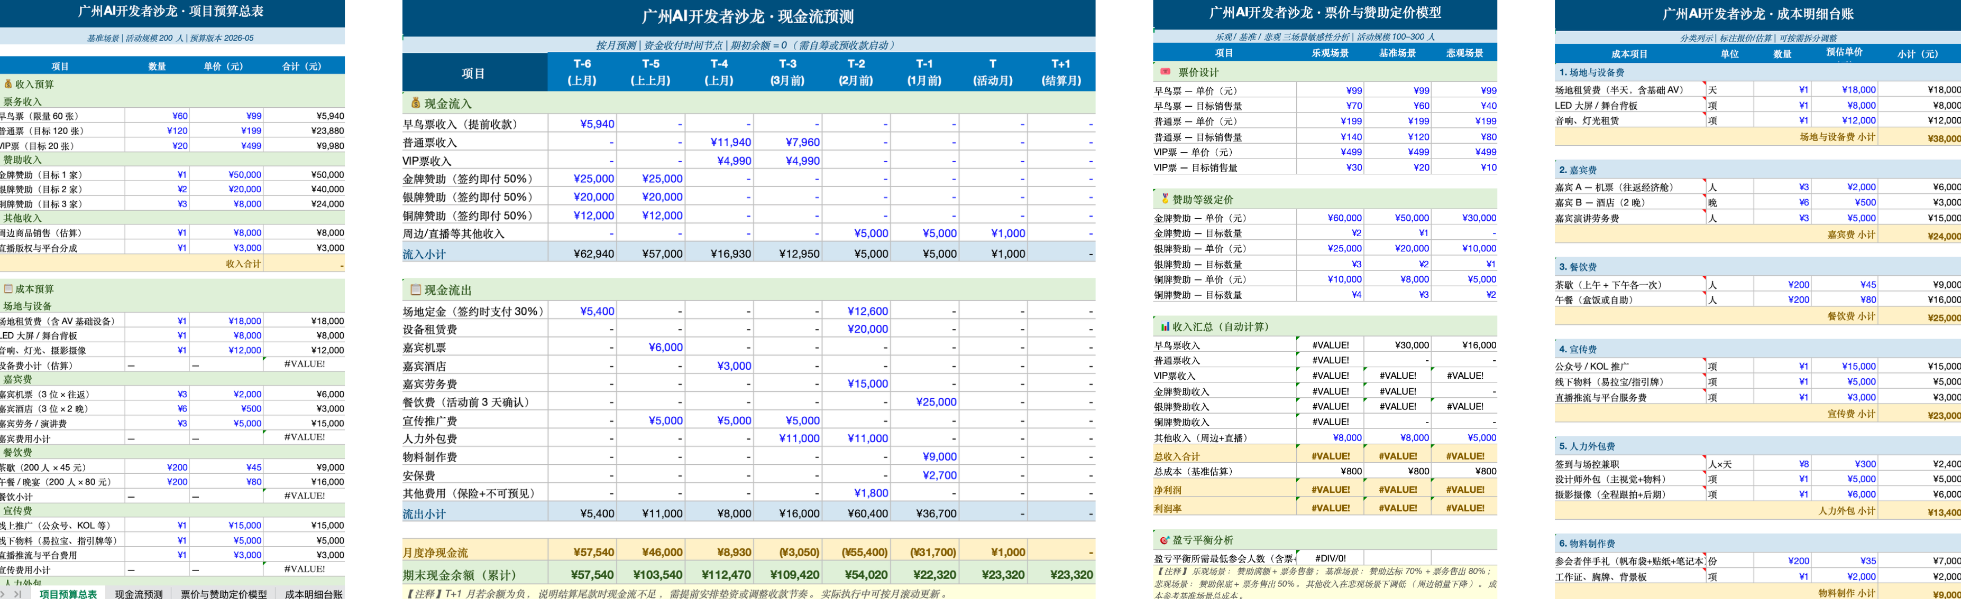Viewport: 1961px width, 599px height.
Task: Open the 票价与赞助定价模型 sheet tab
Action: point(224,594)
